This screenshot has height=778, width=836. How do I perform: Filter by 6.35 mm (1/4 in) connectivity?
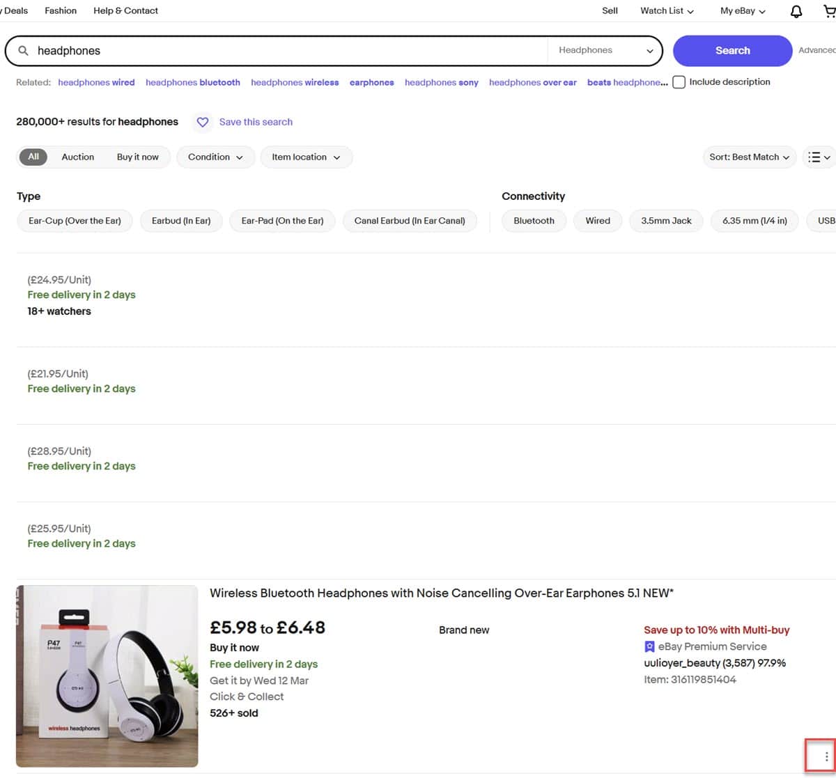pyautogui.click(x=754, y=221)
